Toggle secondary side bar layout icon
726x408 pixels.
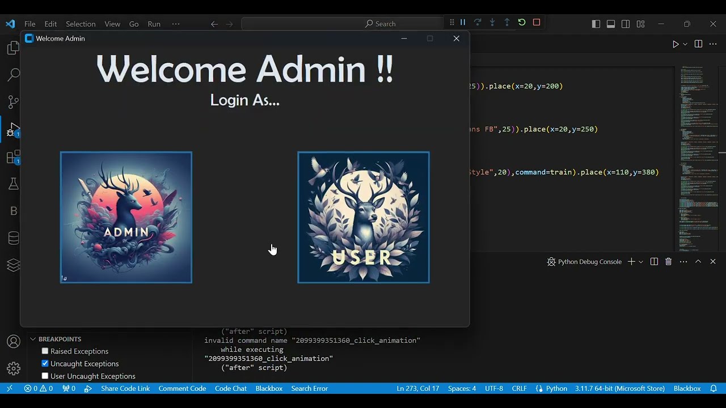[x=626, y=24]
